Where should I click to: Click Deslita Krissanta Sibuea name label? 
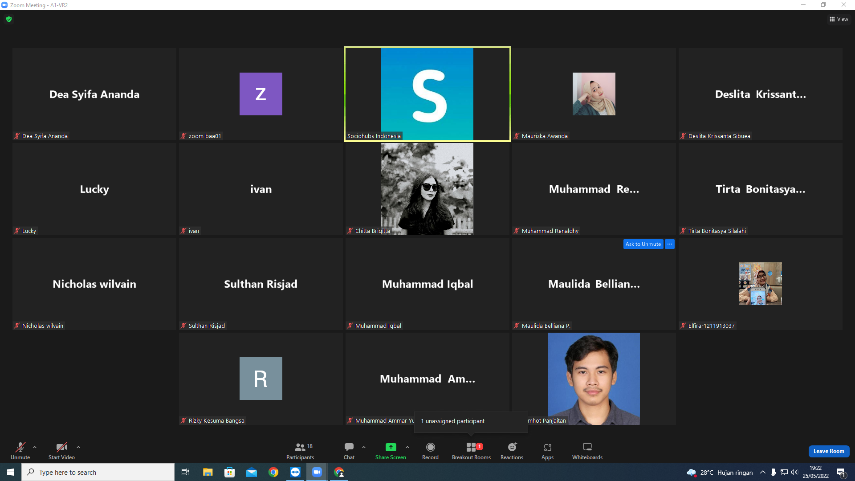pos(719,136)
